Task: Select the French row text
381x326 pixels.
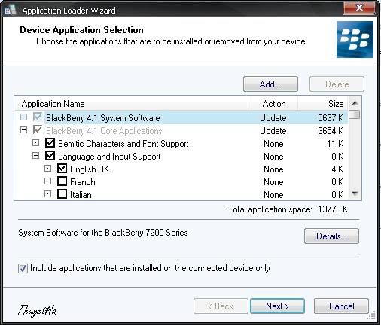Action: [x=83, y=182]
